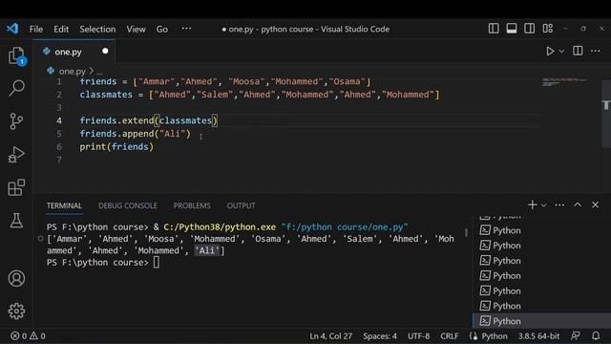Screen dimensions: 611x344
Task: Click the print(friends) code line
Action: click(116, 146)
